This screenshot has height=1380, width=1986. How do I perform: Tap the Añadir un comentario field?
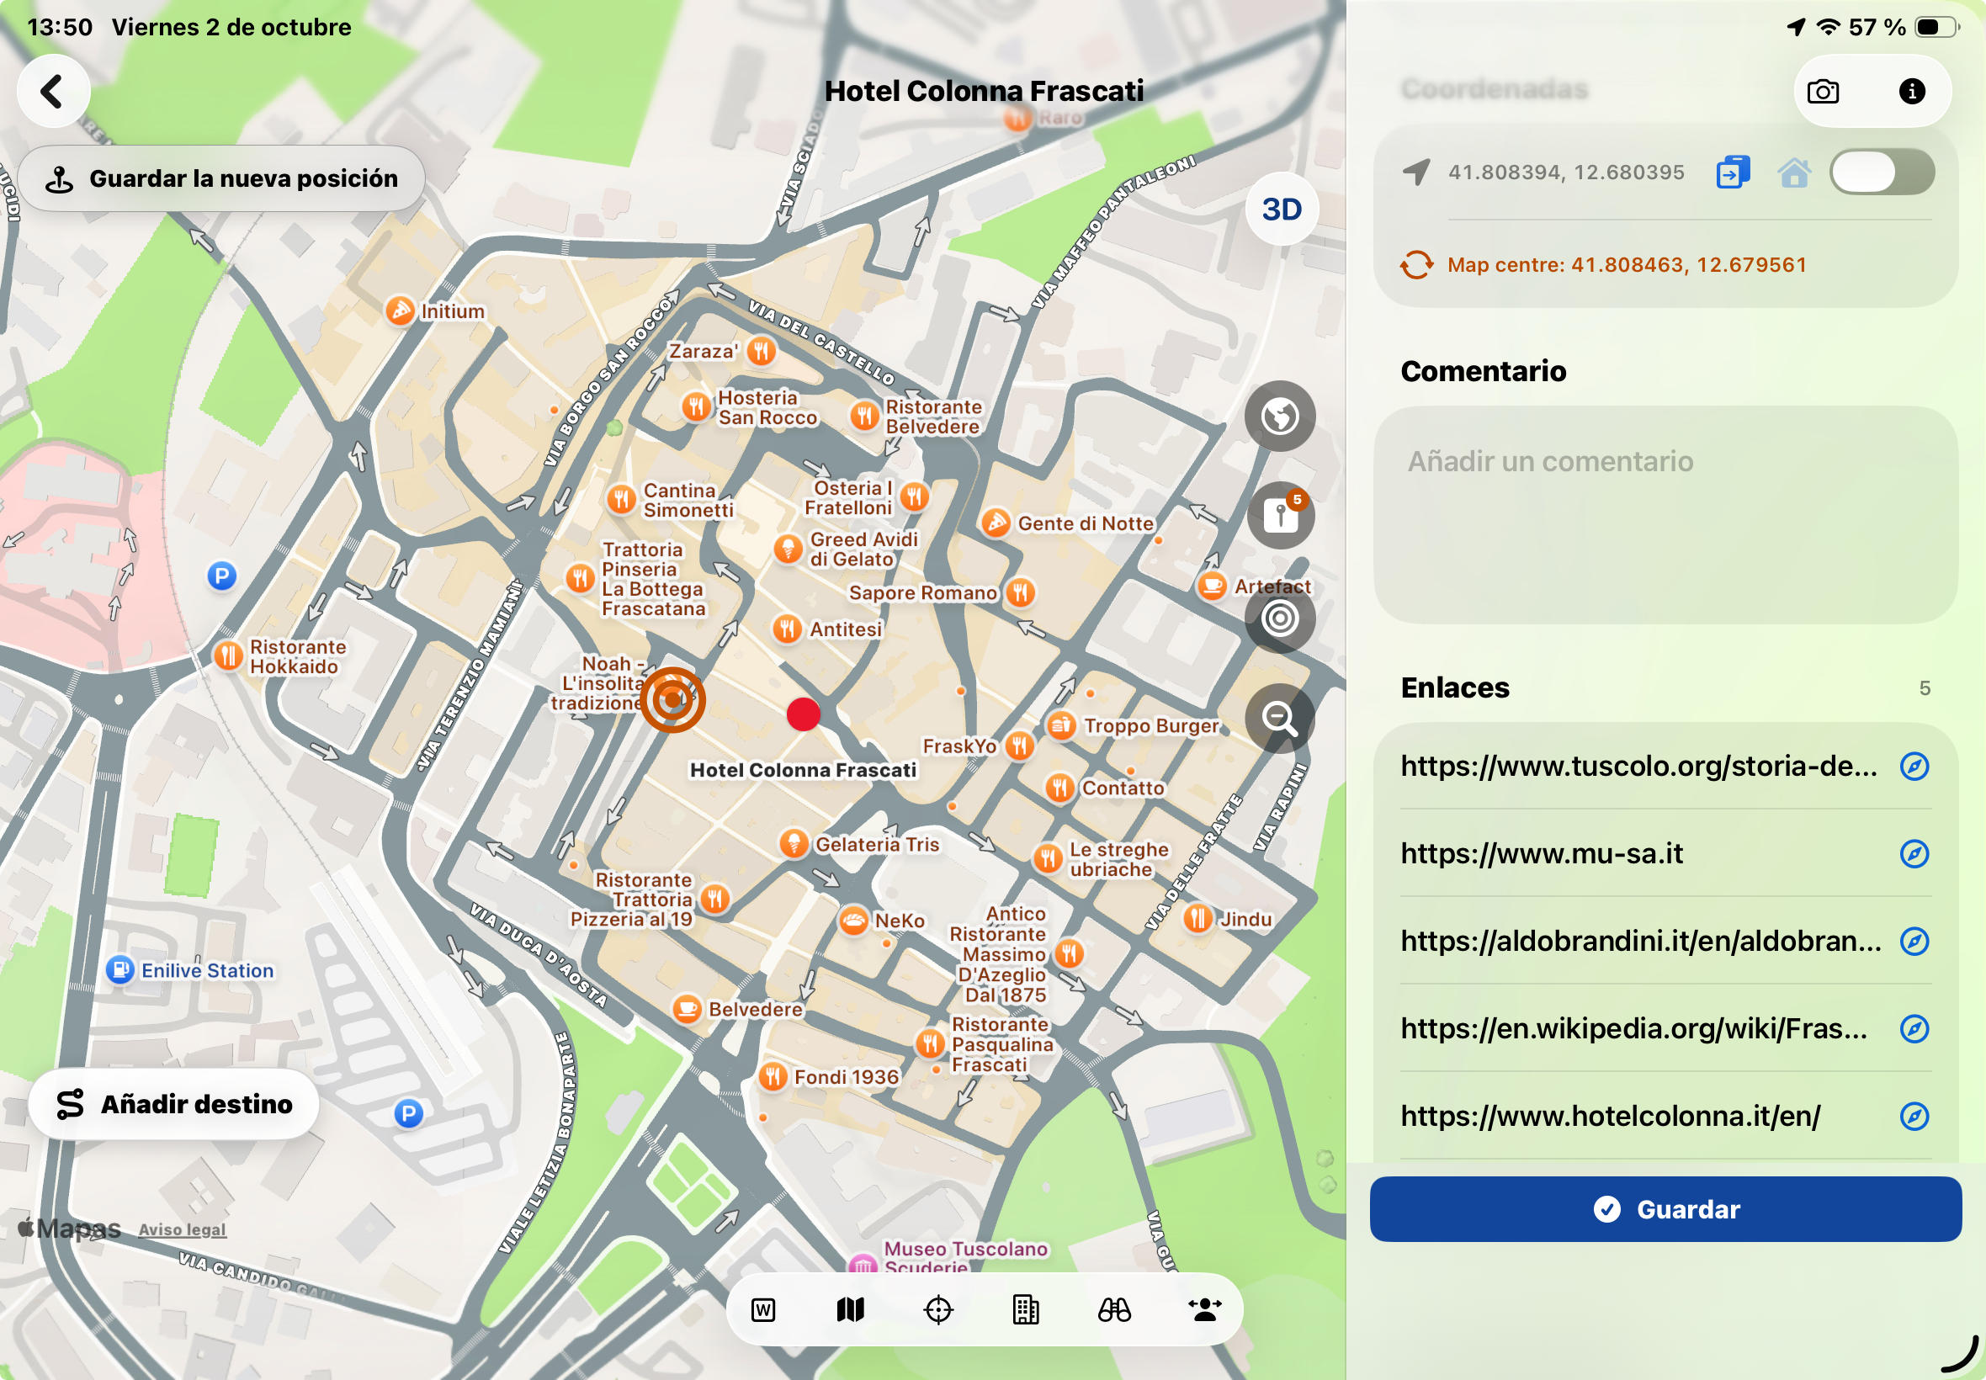(x=1665, y=515)
